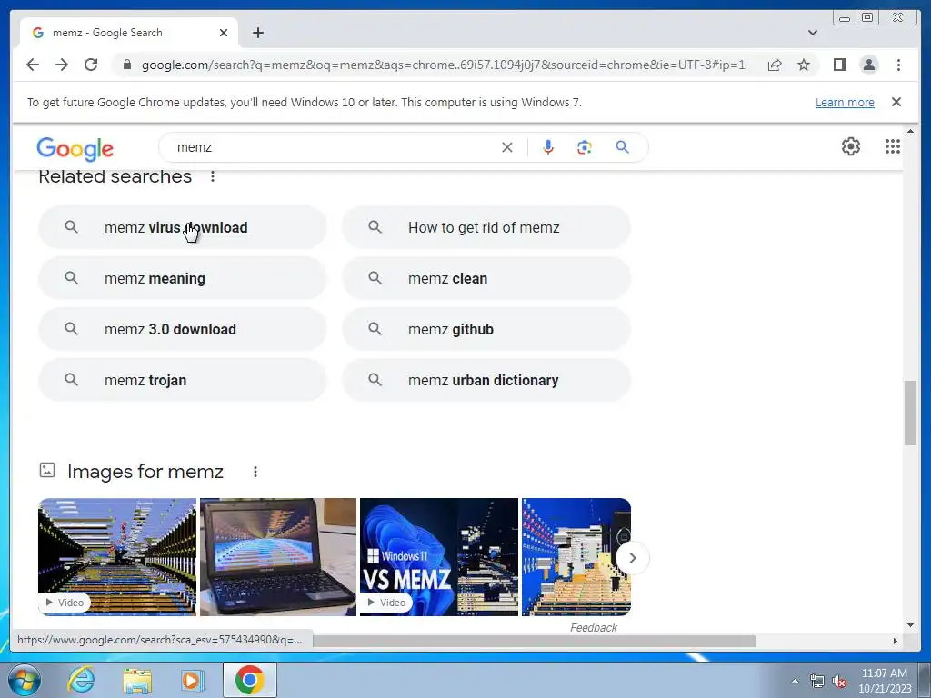Open Chrome side panel
This screenshot has height=698, width=931.
click(839, 65)
